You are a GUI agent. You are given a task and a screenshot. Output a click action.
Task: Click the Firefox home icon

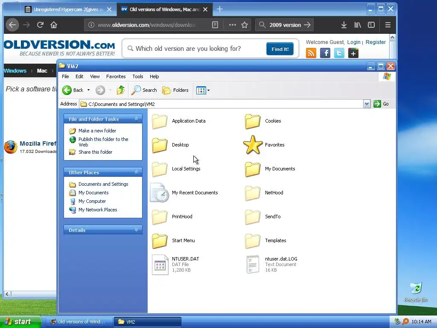(54, 25)
